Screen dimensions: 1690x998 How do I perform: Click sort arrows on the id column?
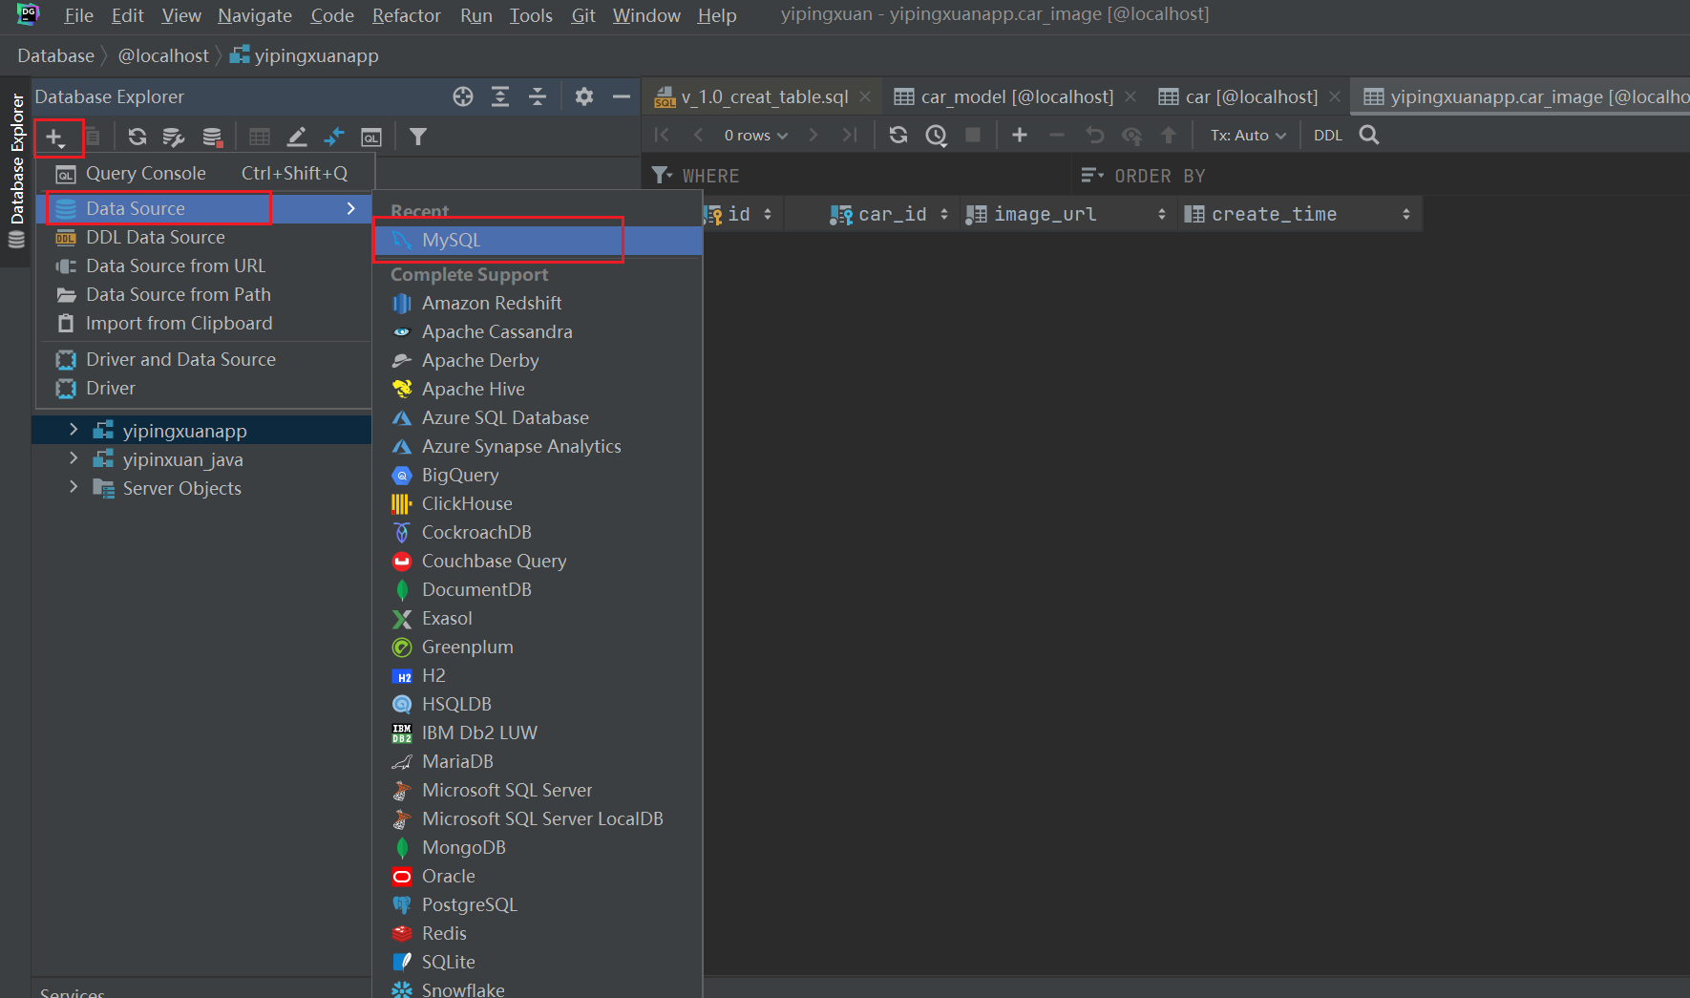(768, 214)
